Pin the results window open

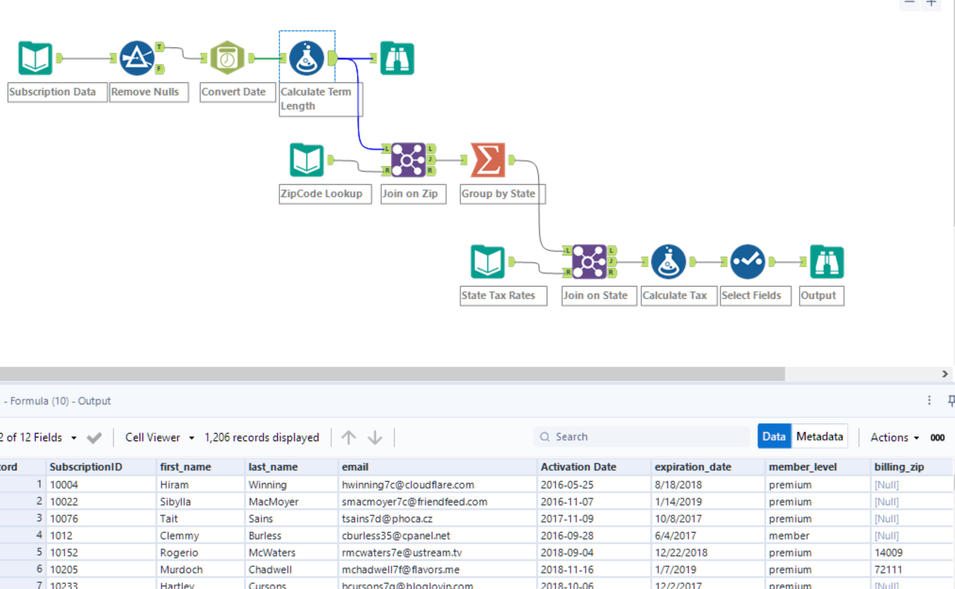tap(951, 400)
